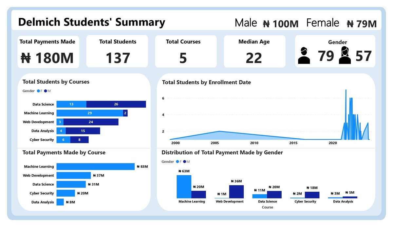Screen dimensions: 393x227
Task: Click the Median Age value 22
Action: coord(254,58)
